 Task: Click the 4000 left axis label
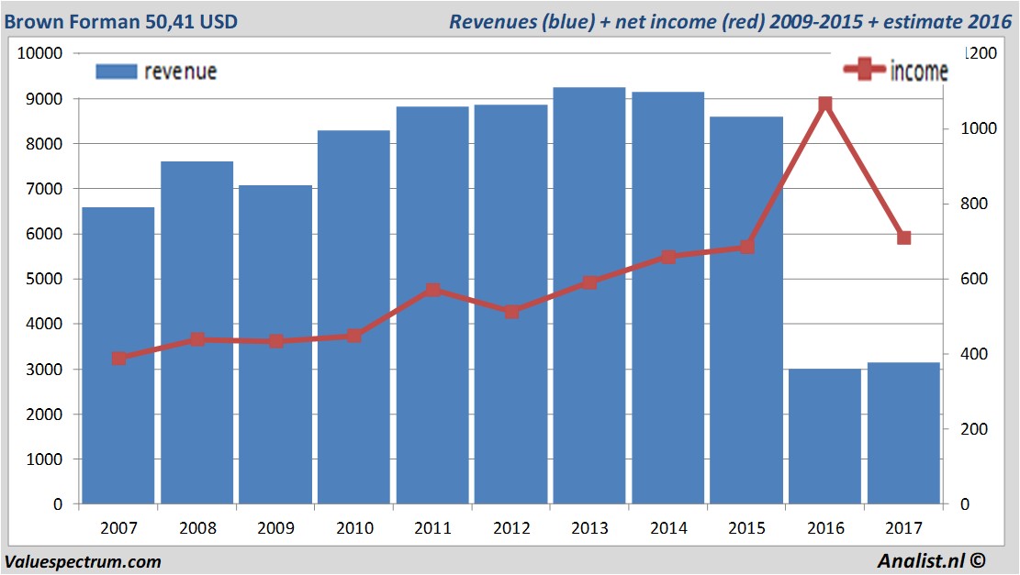(x=44, y=324)
